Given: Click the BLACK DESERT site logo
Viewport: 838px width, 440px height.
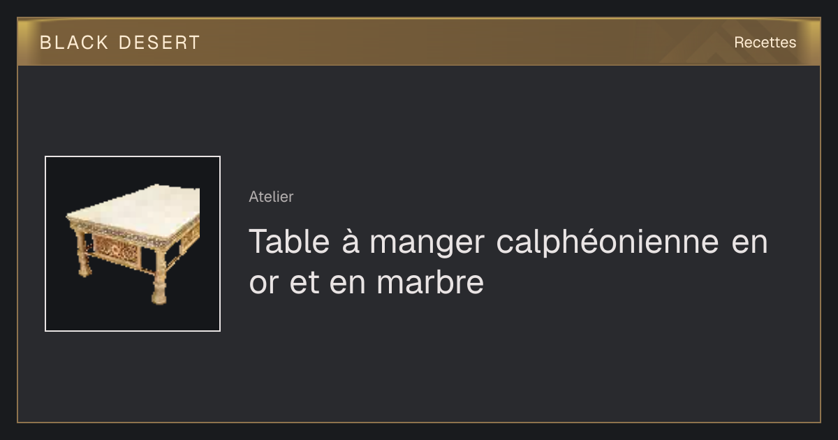Looking at the screenshot, I should [120, 43].
